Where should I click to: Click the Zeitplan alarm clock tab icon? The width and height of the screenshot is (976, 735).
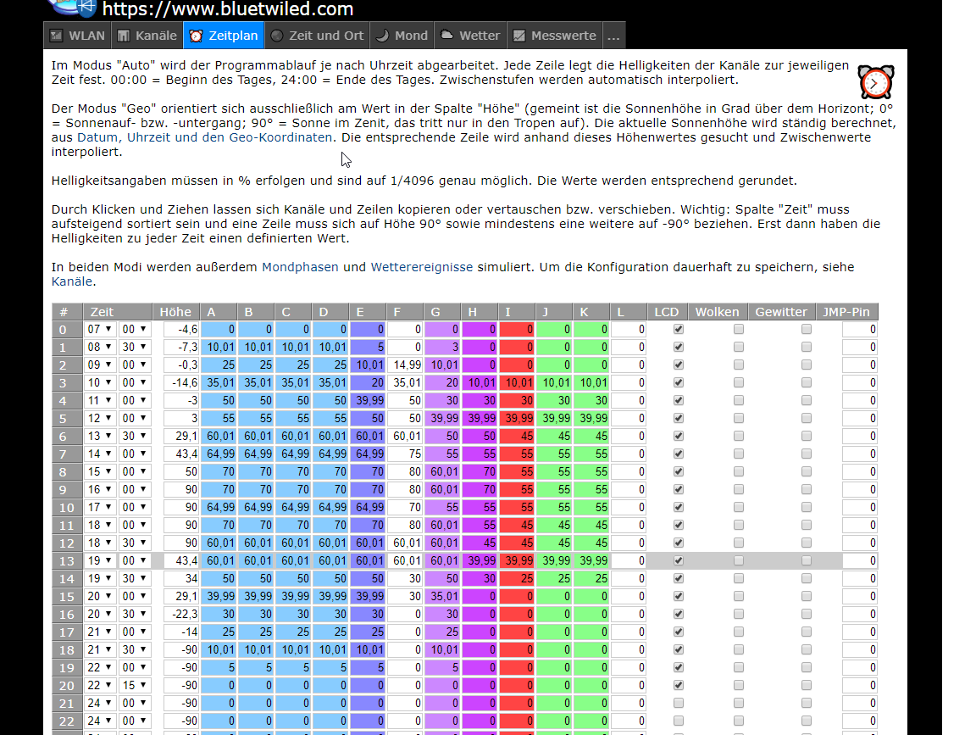coord(196,36)
